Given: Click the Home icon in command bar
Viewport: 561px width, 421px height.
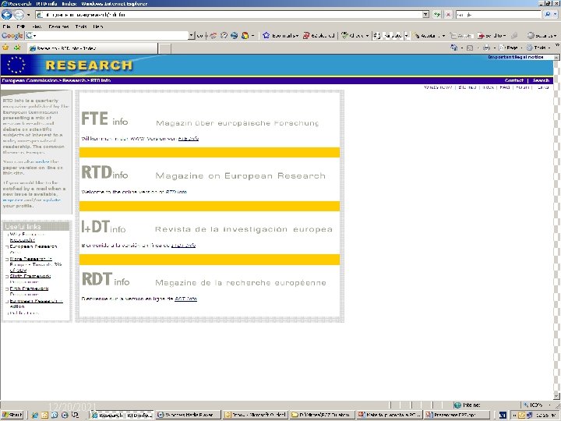Looking at the screenshot, I should [x=454, y=48].
